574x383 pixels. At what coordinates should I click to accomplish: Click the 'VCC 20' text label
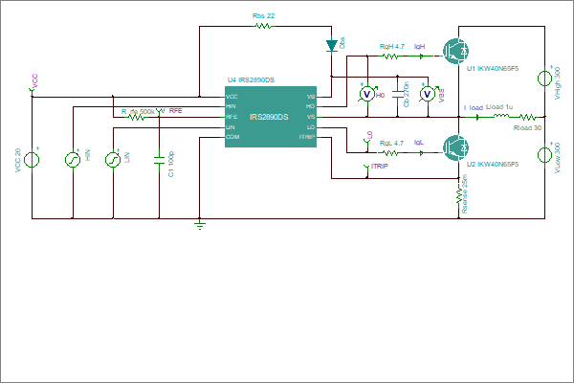[x=18, y=161]
